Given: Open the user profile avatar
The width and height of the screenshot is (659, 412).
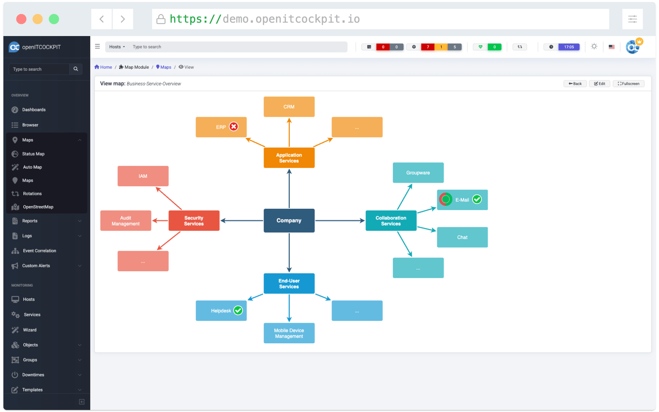Looking at the screenshot, I should [x=633, y=47].
